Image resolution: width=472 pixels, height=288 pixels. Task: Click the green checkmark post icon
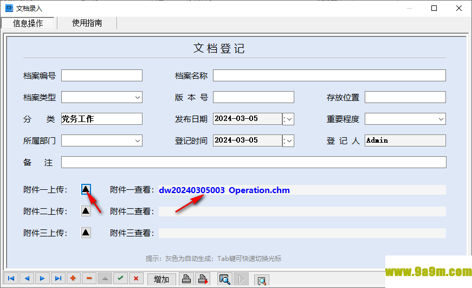[121, 278]
